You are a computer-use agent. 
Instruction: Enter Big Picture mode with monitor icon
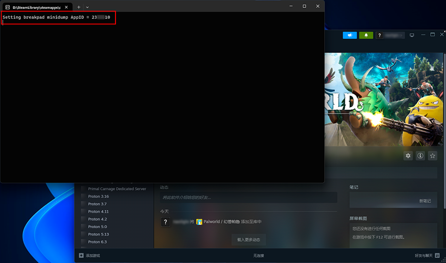[x=412, y=35]
